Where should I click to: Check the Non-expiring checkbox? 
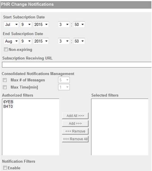click(x=6, y=49)
